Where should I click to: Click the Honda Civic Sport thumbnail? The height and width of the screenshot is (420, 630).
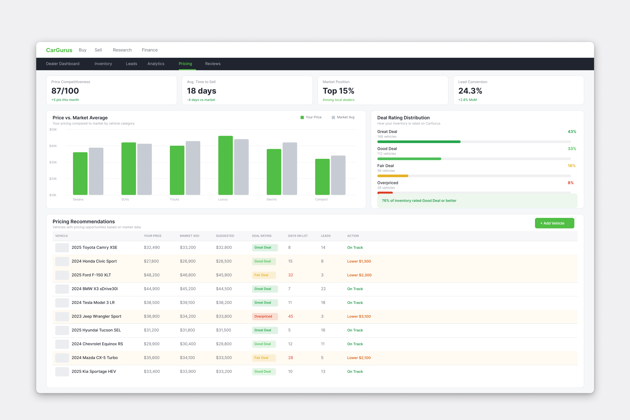point(62,261)
